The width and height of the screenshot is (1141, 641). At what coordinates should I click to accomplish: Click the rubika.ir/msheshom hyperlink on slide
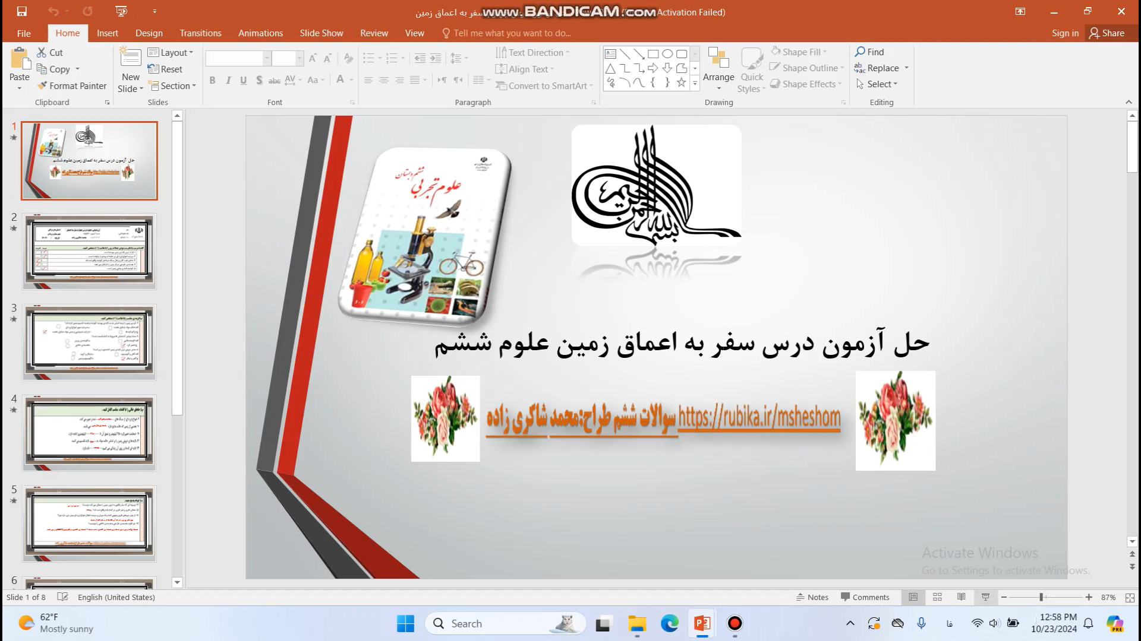click(x=759, y=417)
